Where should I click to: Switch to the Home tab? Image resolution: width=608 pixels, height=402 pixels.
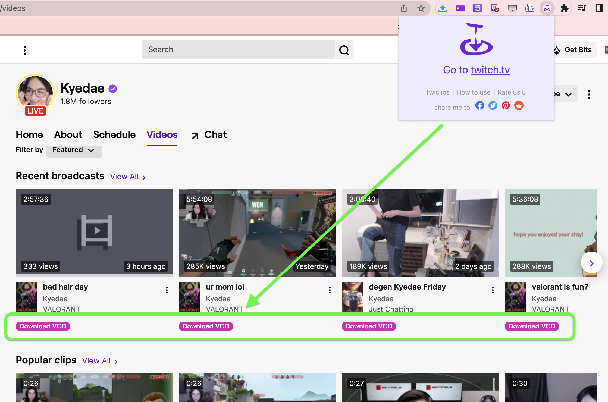29,135
